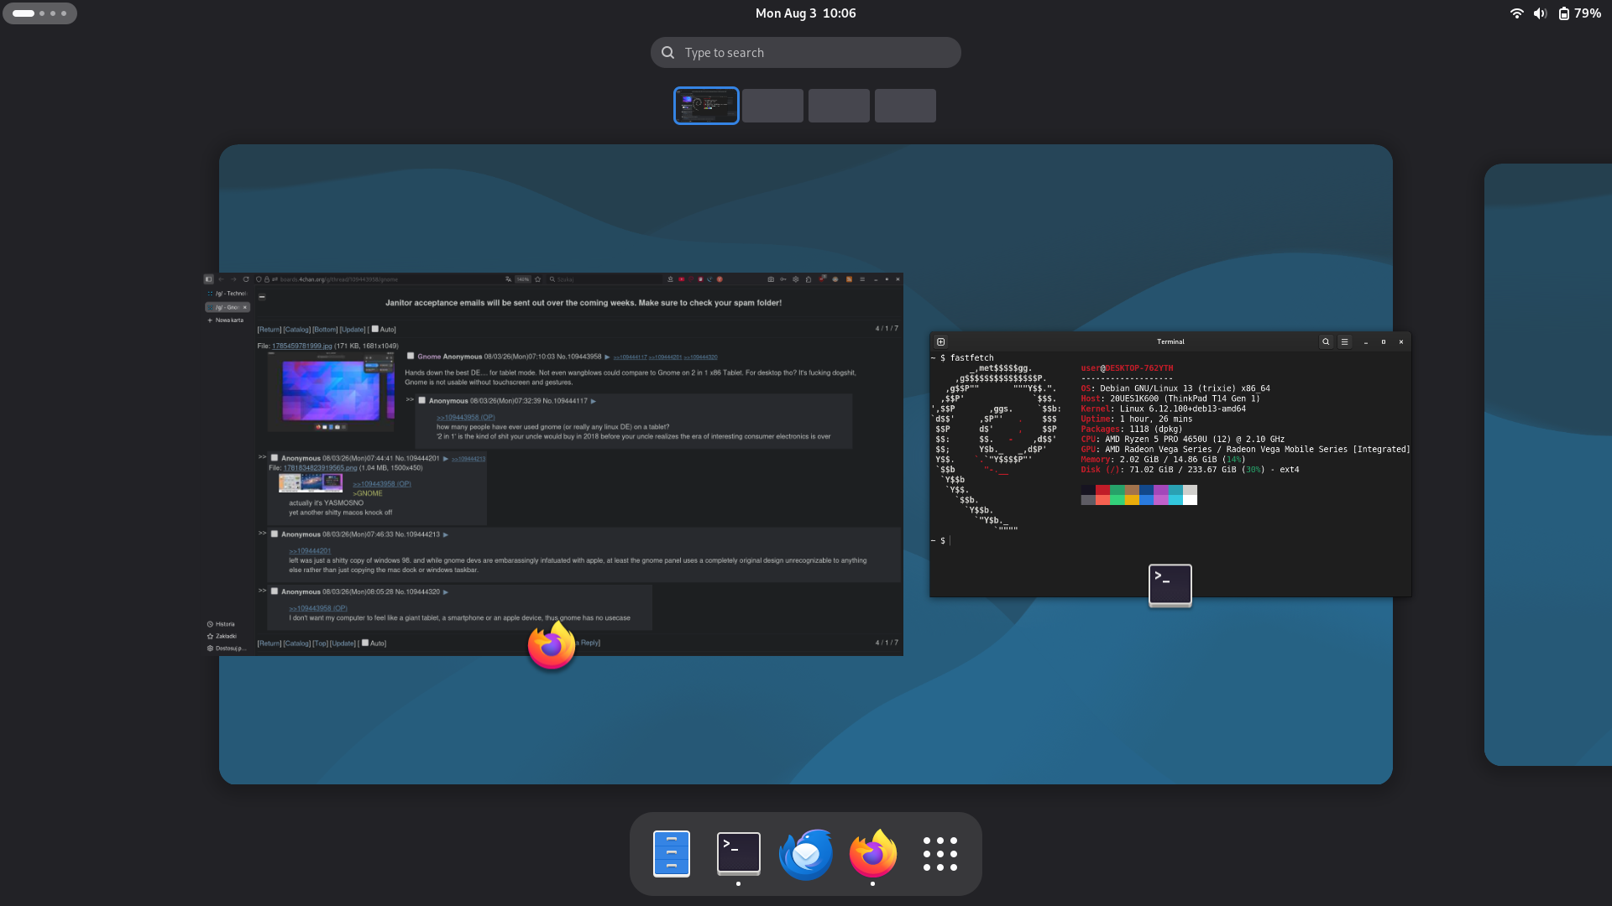Switch to the fourth workspace thumbnail

pos(905,106)
